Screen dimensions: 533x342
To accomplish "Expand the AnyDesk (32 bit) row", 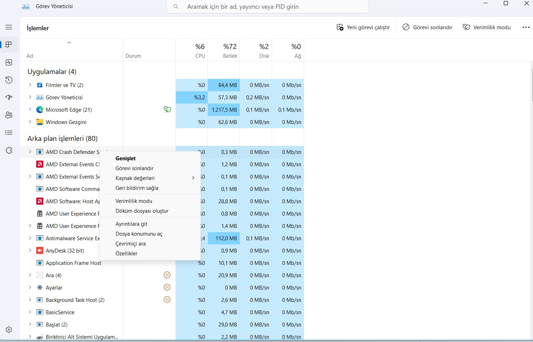I will (x=30, y=250).
